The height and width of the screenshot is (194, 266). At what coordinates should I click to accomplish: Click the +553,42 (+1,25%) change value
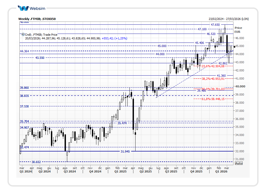(114, 38)
